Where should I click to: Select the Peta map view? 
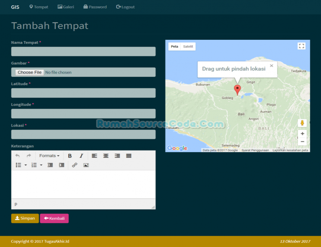point(174,46)
